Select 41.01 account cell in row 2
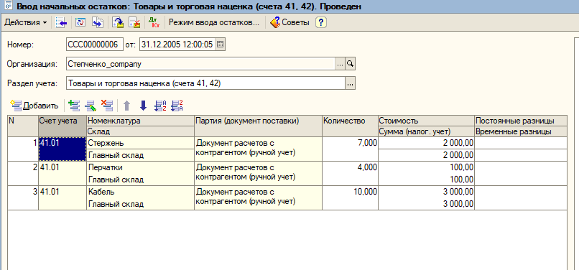 coord(62,174)
